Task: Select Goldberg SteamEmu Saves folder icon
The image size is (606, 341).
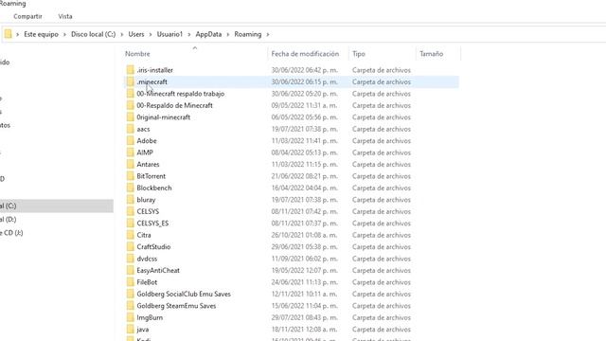Action: [131, 306]
